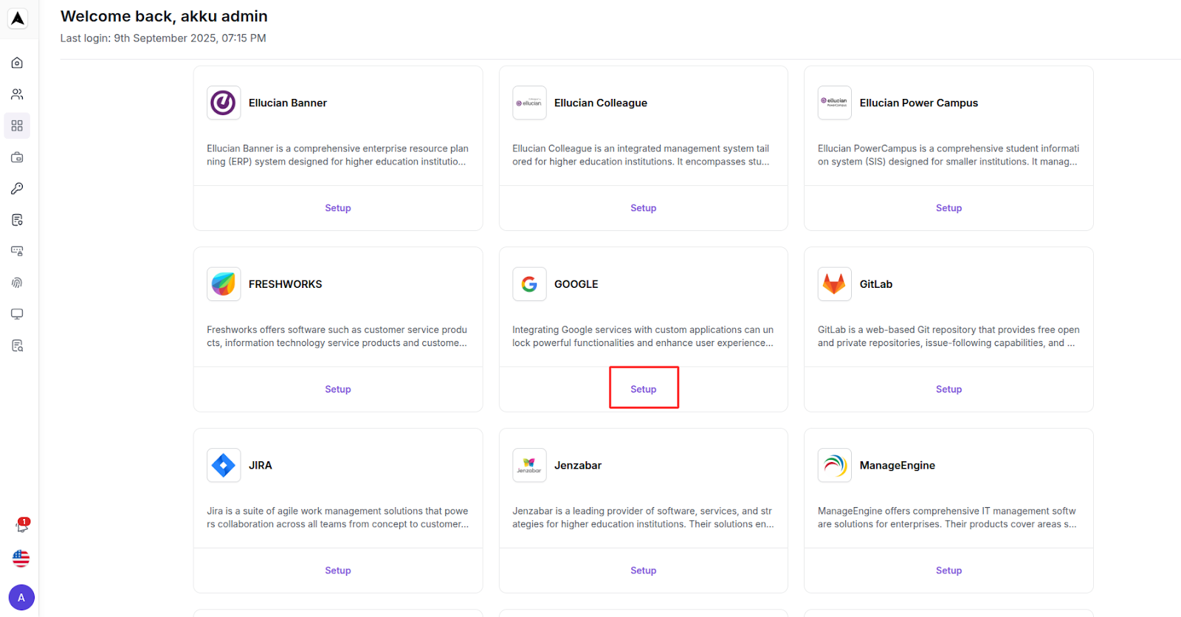Image resolution: width=1181 pixels, height=617 pixels.
Task: Click Setup for the GOOGLE app
Action: point(643,389)
